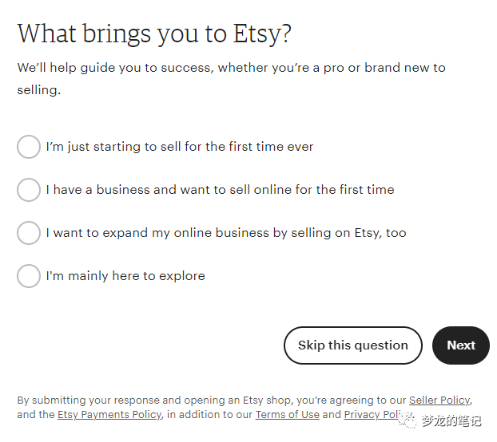This screenshot has height=442, width=497.
Task: Click the watermark text beside the WeChat icon
Action: click(452, 420)
